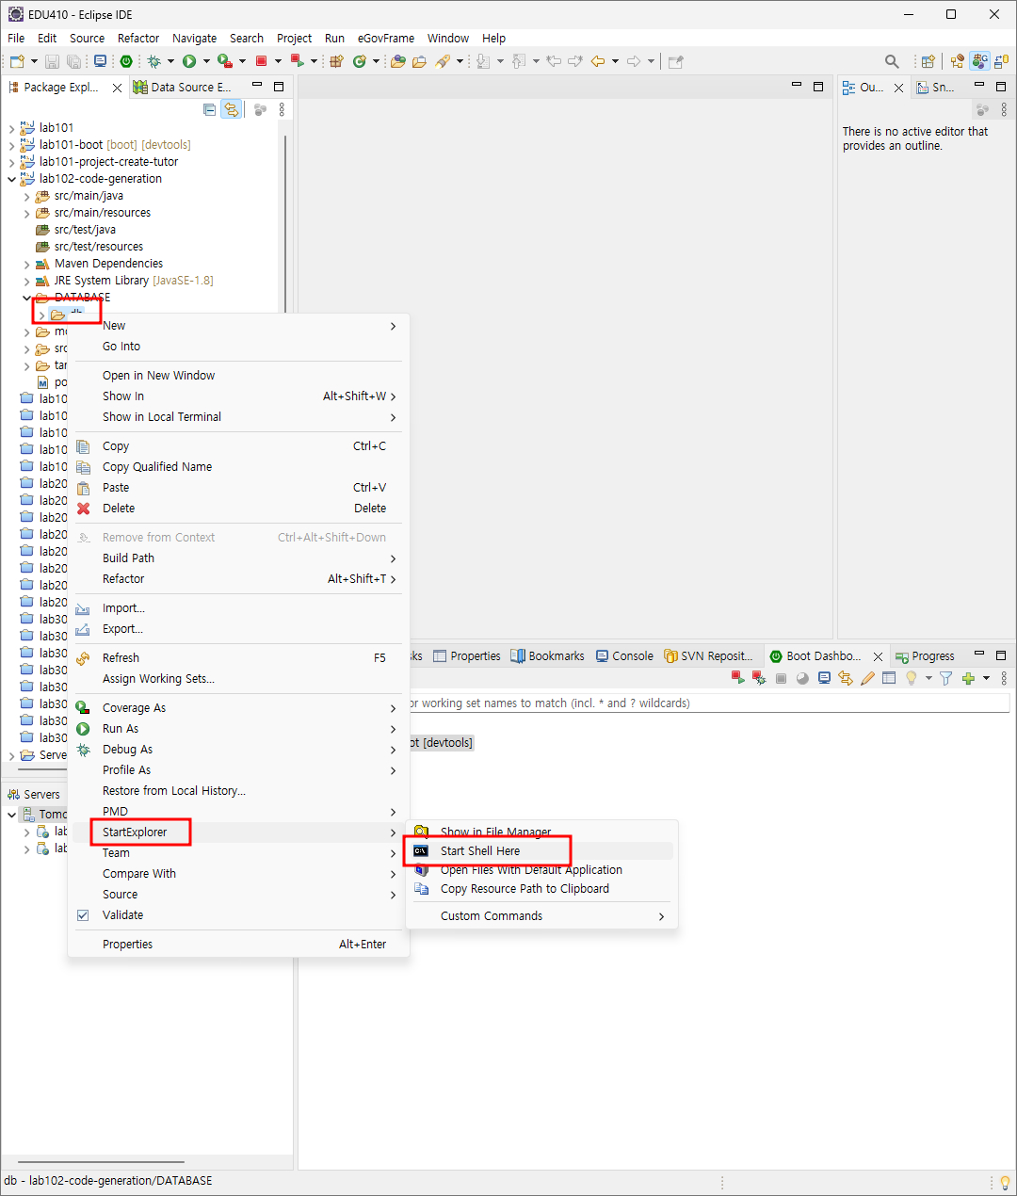Click the red stop icon in main toolbar
1017x1196 pixels.
pyautogui.click(x=262, y=61)
